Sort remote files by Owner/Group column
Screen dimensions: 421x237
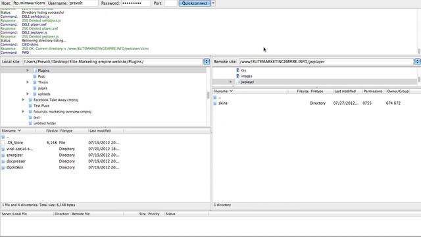tap(397, 92)
